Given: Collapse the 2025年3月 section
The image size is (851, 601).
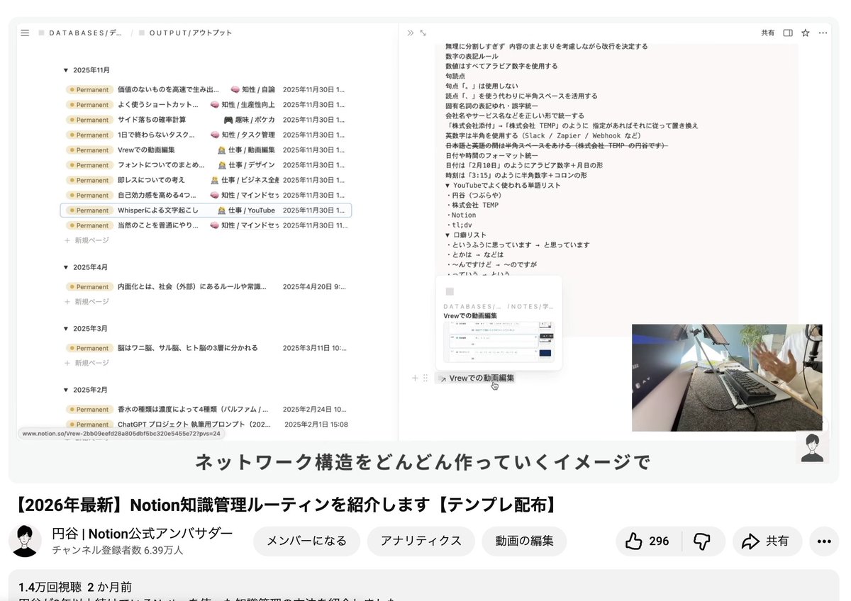Looking at the screenshot, I should pyautogui.click(x=65, y=328).
